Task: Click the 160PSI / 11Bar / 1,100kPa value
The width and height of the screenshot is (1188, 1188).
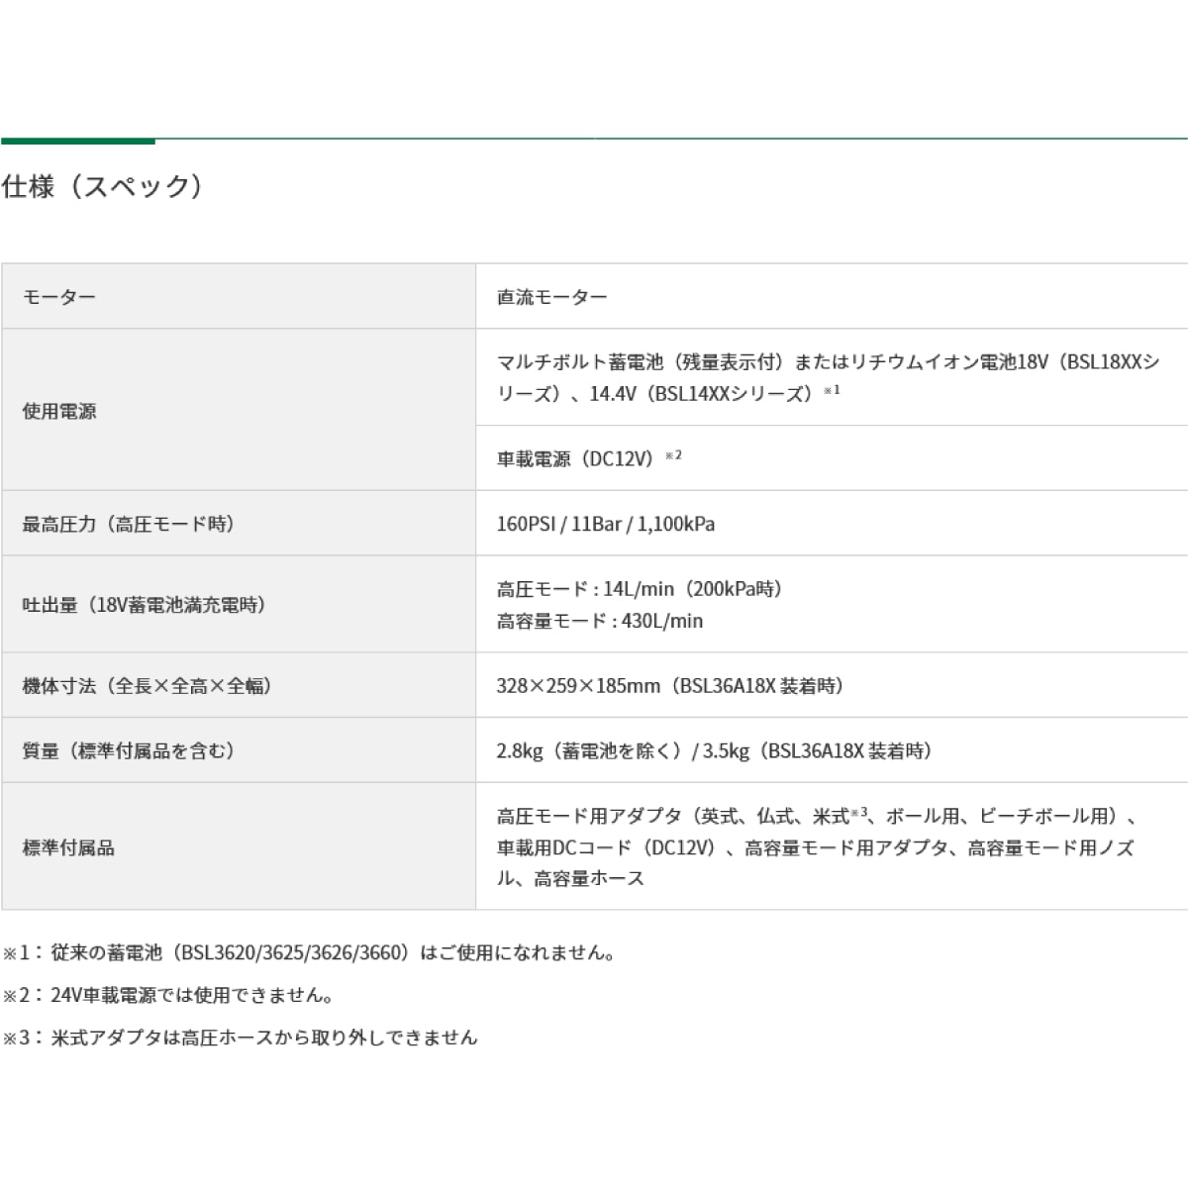Action: [x=604, y=525]
